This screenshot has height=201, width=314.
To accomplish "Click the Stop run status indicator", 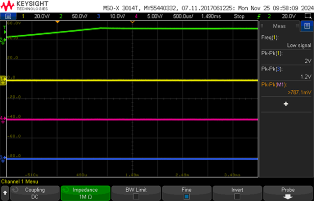I will click(x=239, y=16).
